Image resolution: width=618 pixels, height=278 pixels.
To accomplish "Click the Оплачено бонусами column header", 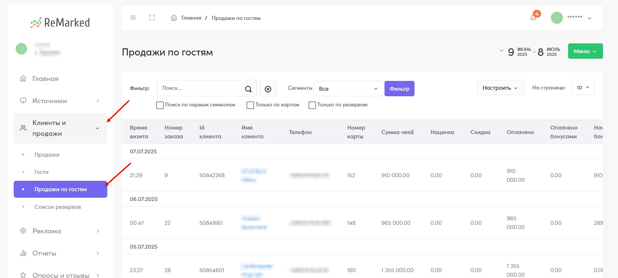I will click(564, 132).
